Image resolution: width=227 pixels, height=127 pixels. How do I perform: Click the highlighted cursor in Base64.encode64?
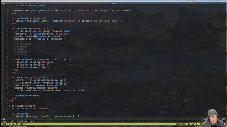click(x=36, y=36)
